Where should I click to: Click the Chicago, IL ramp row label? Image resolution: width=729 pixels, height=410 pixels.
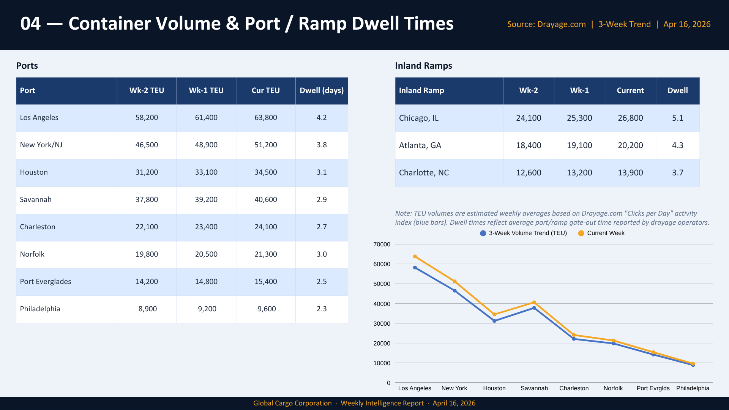[x=418, y=118]
